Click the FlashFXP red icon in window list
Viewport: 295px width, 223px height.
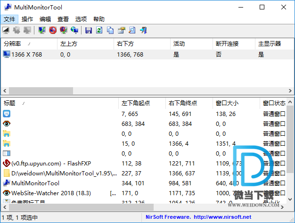[7, 163]
